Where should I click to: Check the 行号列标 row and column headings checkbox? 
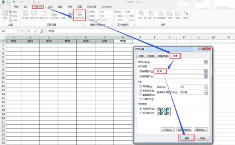pyautogui.click(x=141, y=99)
